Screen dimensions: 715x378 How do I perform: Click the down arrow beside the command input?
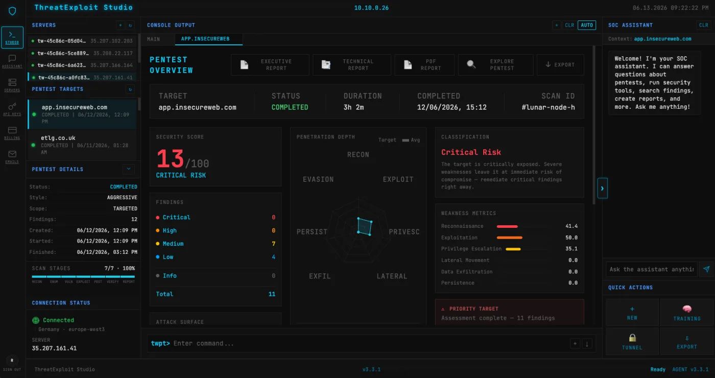pyautogui.click(x=587, y=344)
